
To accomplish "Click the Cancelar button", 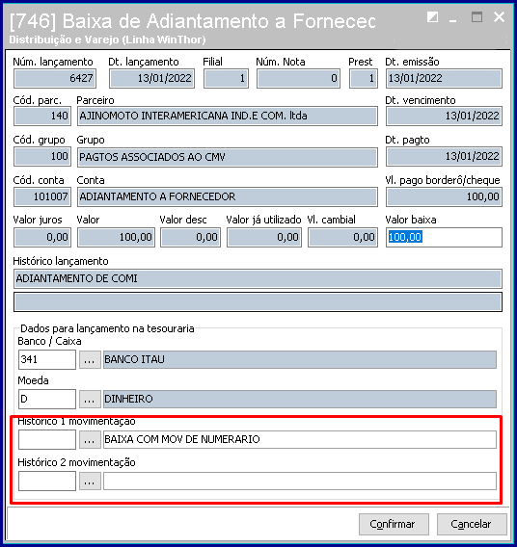I will (x=472, y=524).
